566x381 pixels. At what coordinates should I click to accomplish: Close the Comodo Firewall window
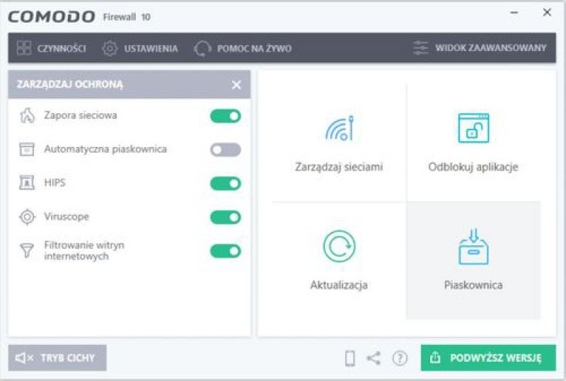[547, 12]
